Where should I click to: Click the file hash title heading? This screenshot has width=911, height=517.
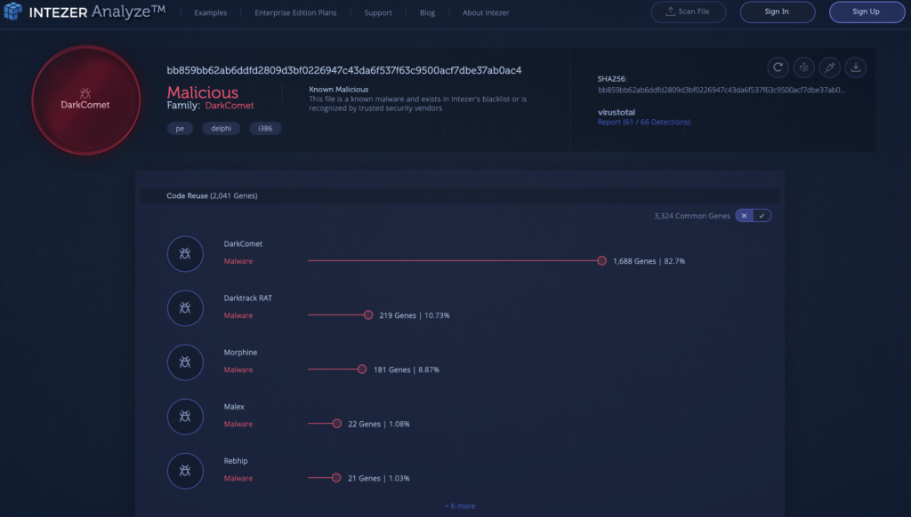pos(344,70)
